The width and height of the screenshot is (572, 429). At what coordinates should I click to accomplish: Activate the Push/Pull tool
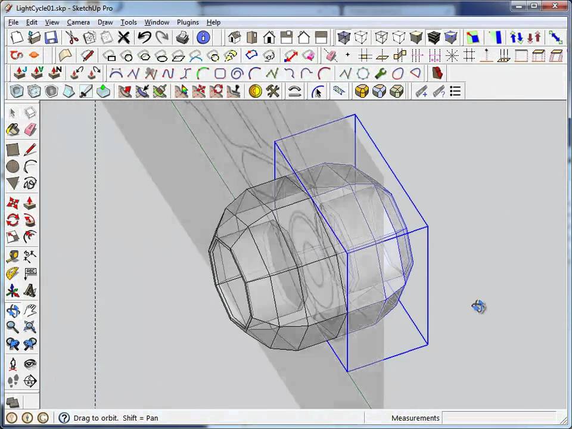pos(30,204)
